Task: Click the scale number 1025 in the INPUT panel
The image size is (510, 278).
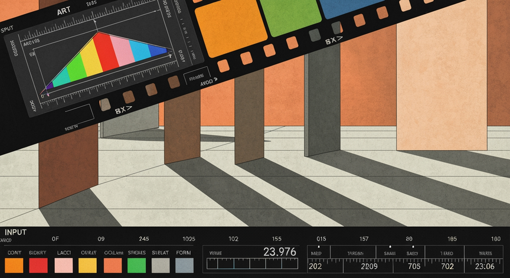Action: tap(189, 239)
